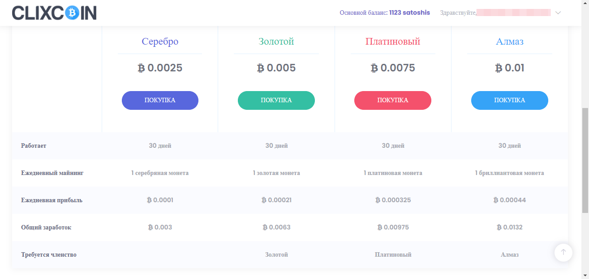Image resolution: width=589 pixels, height=279 pixels.
Task: Open the CLIXCOIN logo home link
Action: [x=54, y=13]
